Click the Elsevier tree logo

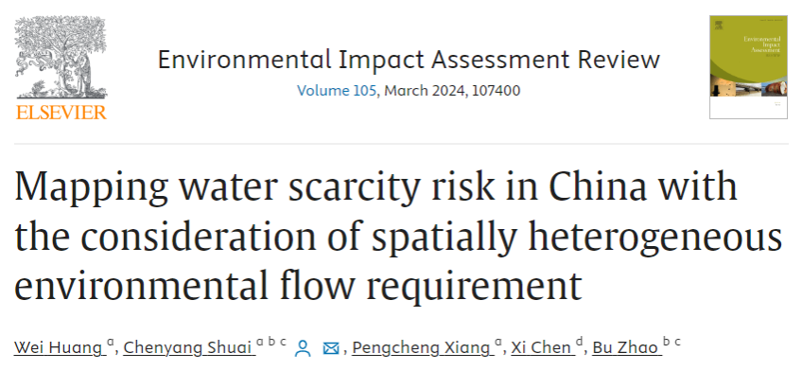61,56
